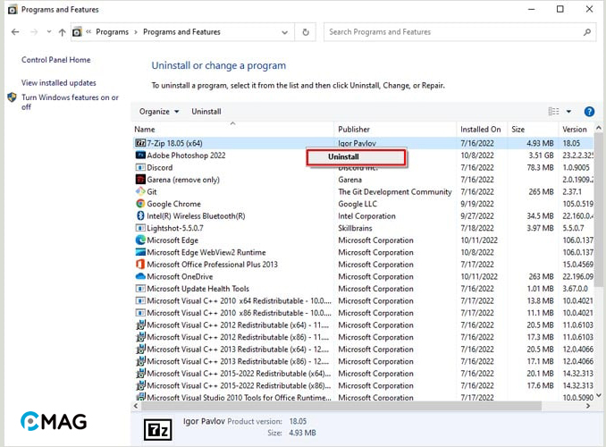Screen dimensions: 606x447
Task: Open the Organize dropdown menu
Action: tap(159, 112)
